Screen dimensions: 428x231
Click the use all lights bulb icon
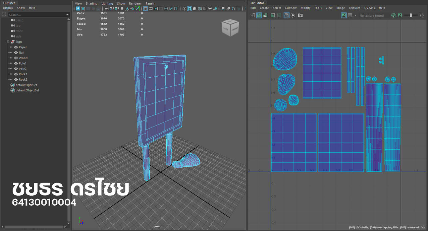[210, 9]
